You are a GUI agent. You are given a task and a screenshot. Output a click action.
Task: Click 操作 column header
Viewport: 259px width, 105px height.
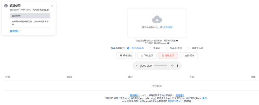pos(253,77)
